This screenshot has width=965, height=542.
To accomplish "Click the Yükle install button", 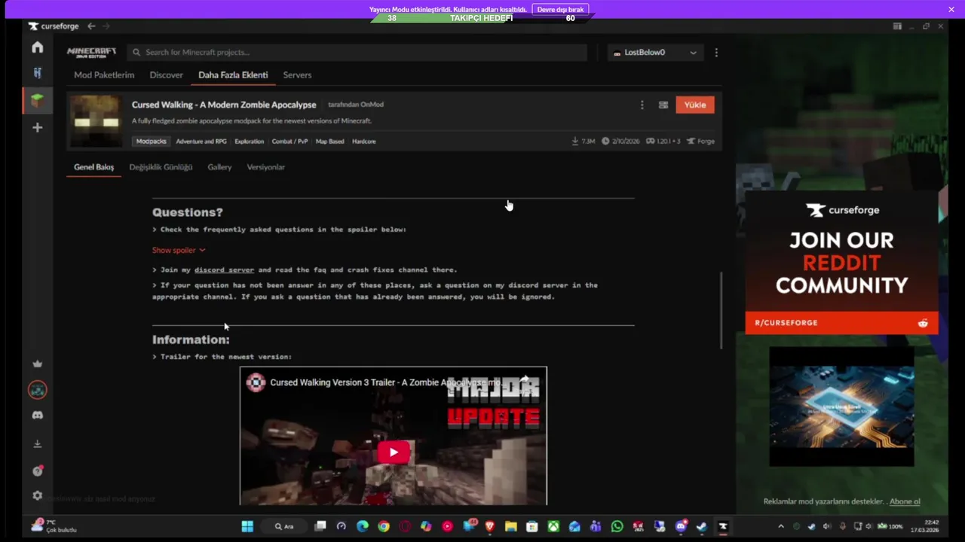I will [x=694, y=105].
